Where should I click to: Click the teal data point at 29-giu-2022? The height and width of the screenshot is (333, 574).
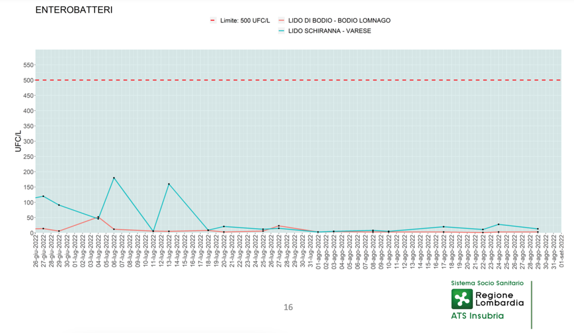coord(59,205)
